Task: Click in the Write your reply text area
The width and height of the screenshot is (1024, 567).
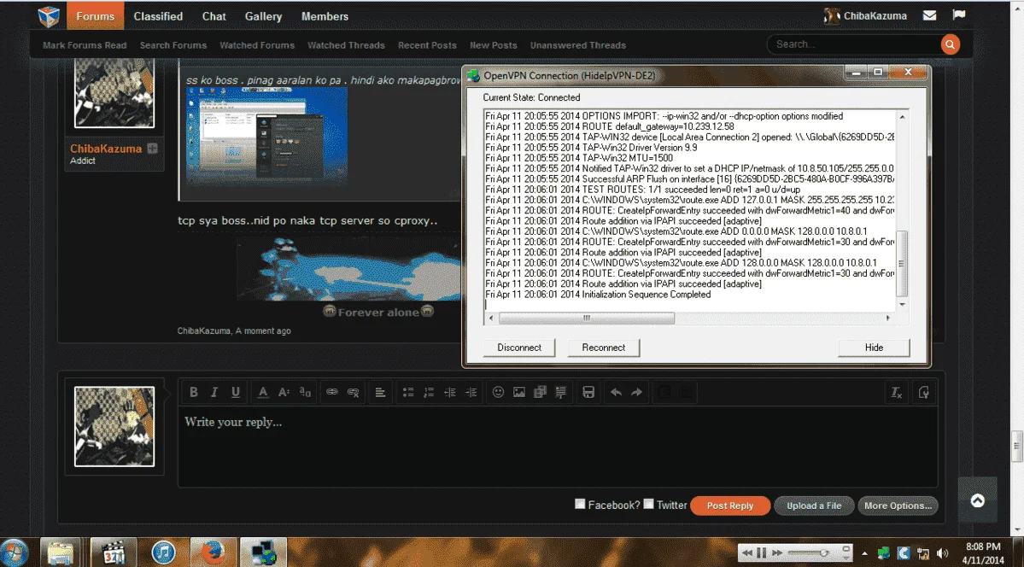Action: (x=558, y=447)
